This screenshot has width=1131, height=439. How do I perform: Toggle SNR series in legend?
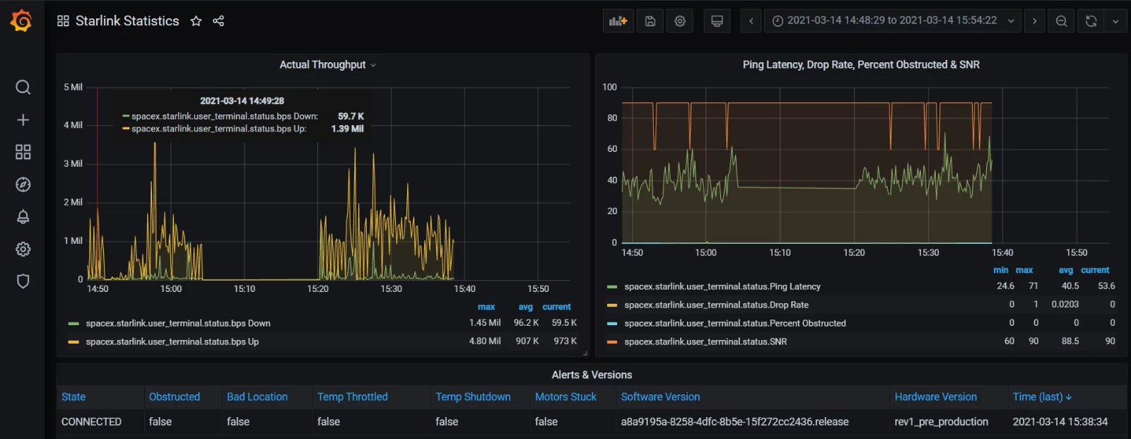[705, 341]
